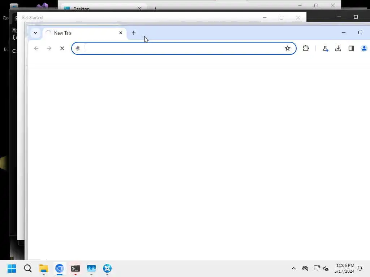The height and width of the screenshot is (277, 370).
Task: Stop loading the page
Action: click(62, 48)
